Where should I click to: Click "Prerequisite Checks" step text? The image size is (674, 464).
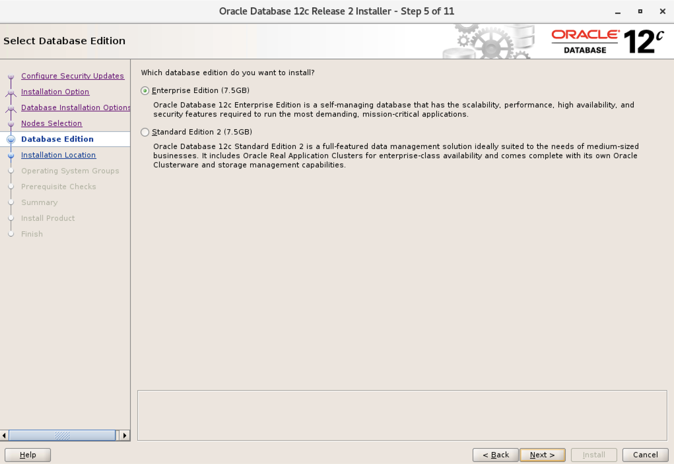tap(59, 187)
